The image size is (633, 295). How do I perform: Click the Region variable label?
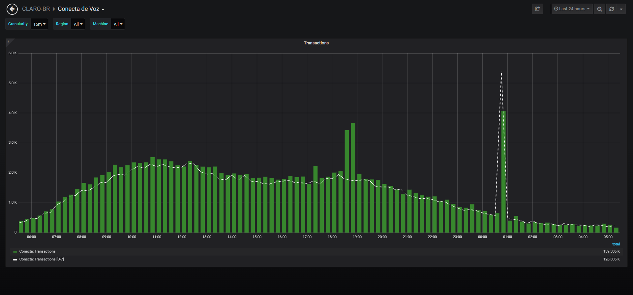pyautogui.click(x=62, y=24)
